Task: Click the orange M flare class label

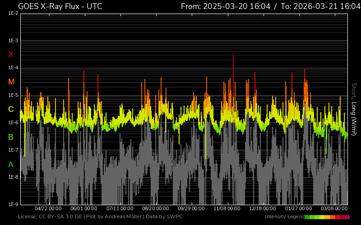Action: [x=11, y=82]
